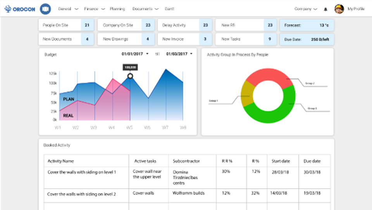This screenshot has width=372, height=210.
Task: Open the notifications bell
Action: [325, 9]
